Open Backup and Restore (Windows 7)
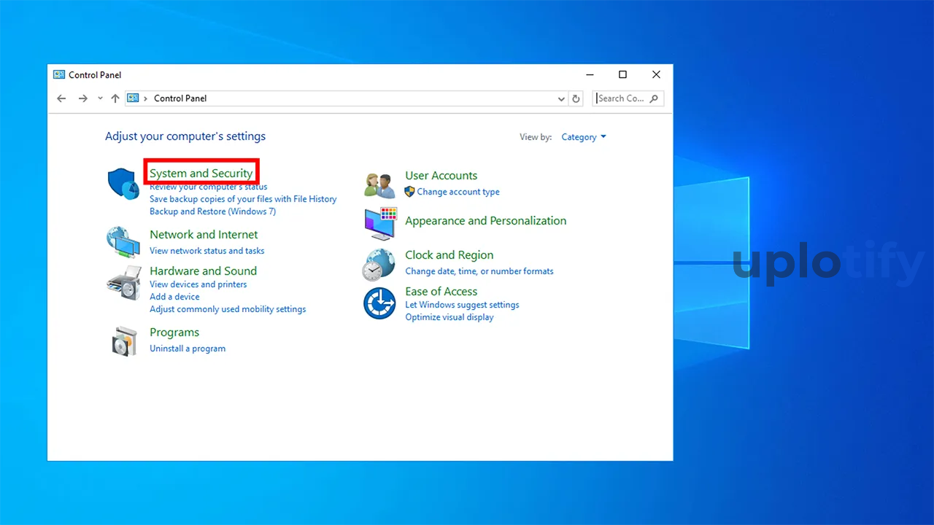 click(x=212, y=211)
